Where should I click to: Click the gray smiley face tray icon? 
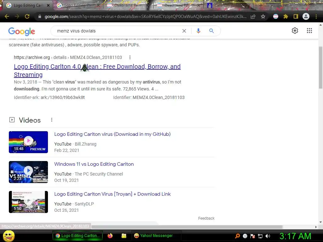click(x=245, y=236)
